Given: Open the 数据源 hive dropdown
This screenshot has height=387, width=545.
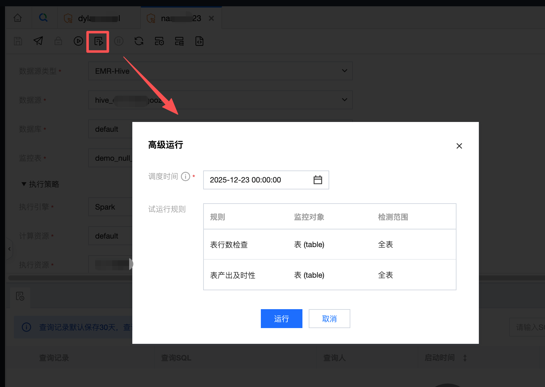Looking at the screenshot, I should click(220, 100).
